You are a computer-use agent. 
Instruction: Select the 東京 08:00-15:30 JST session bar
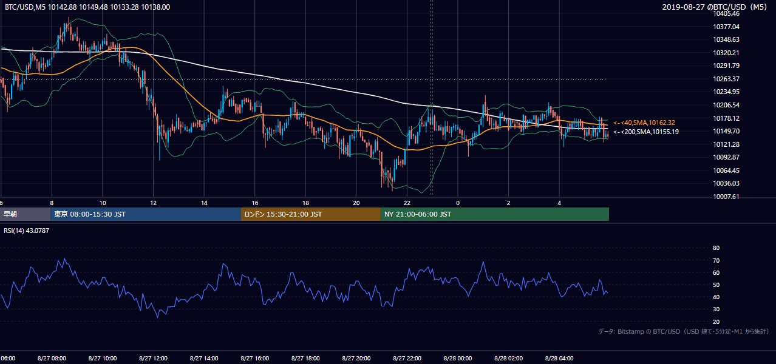[x=146, y=214]
